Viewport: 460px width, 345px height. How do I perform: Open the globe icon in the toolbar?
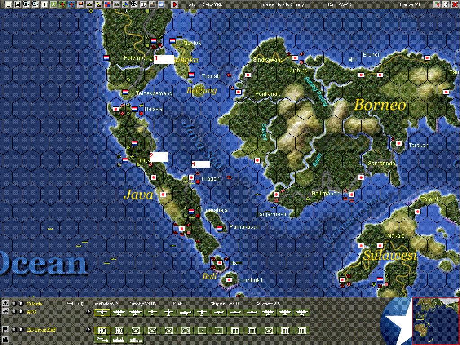[x=125, y=4]
